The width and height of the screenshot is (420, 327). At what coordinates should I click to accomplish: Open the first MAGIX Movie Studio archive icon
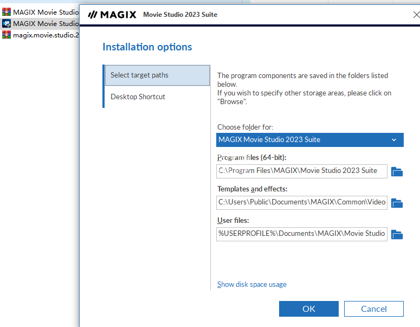pyautogui.click(x=7, y=12)
